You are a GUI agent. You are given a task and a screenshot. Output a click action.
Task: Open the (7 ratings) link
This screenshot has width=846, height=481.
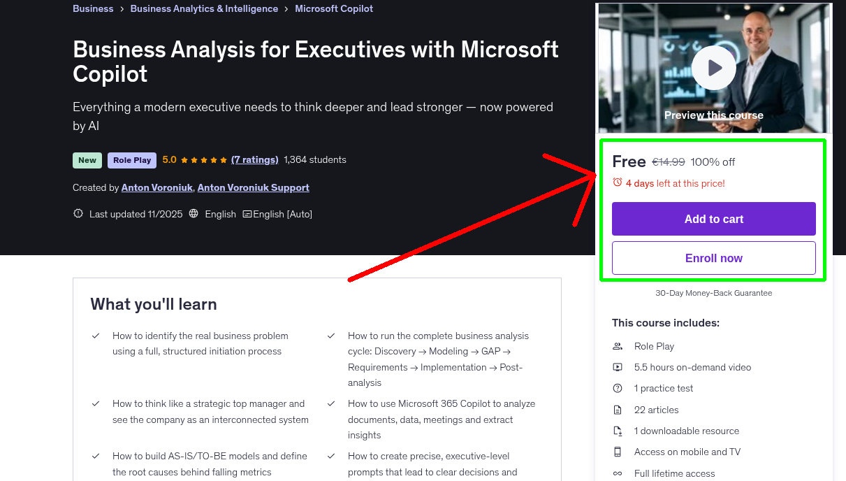pyautogui.click(x=254, y=159)
